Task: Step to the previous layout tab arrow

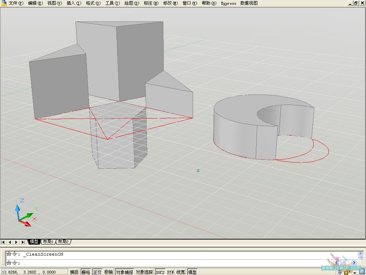Action: [10, 242]
